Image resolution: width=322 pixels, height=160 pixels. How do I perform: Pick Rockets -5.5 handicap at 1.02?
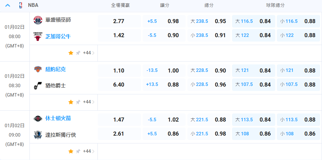click(x=164, y=120)
